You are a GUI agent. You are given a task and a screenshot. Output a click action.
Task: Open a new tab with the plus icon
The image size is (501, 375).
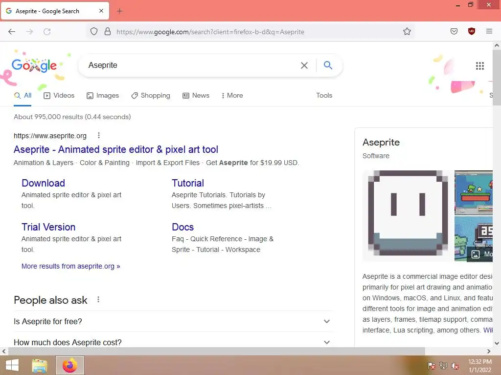tap(119, 11)
